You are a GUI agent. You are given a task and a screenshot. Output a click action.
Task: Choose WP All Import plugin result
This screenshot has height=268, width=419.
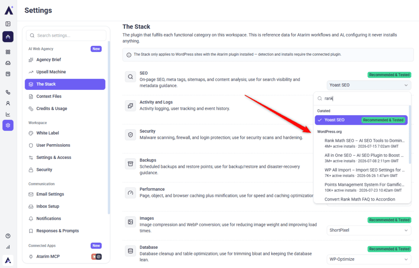[x=361, y=172]
